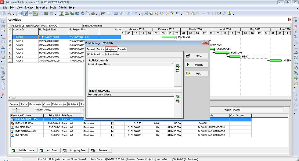Click the Activity Network view icon
Screen dimensions: 299x161
pos(30,13)
